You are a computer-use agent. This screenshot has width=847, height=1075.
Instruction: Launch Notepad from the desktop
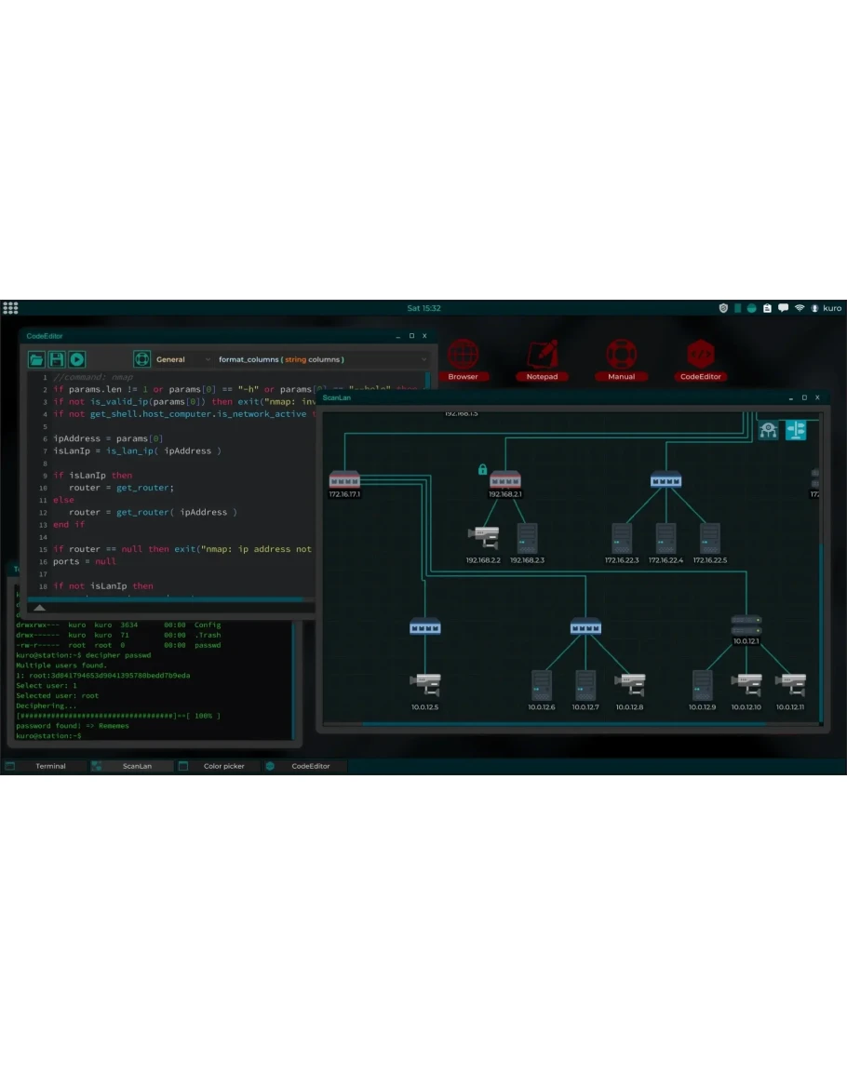(x=542, y=358)
